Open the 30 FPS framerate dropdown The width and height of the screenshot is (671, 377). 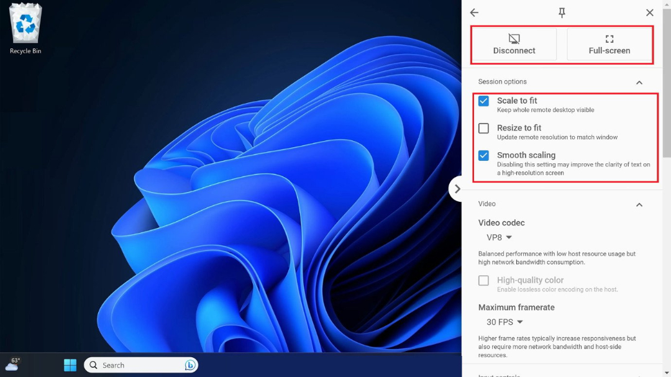(x=504, y=322)
